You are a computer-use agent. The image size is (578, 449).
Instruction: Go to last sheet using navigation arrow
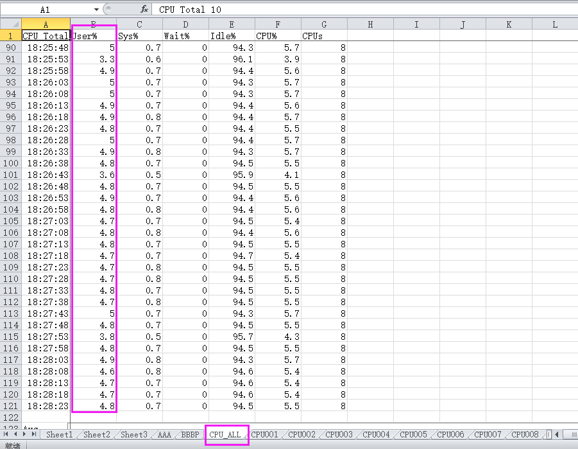pos(33,434)
